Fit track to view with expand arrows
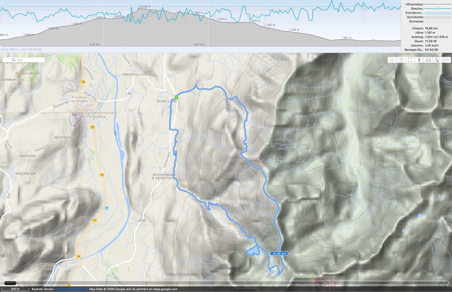Viewport: 452px width, 292px height. (410, 60)
